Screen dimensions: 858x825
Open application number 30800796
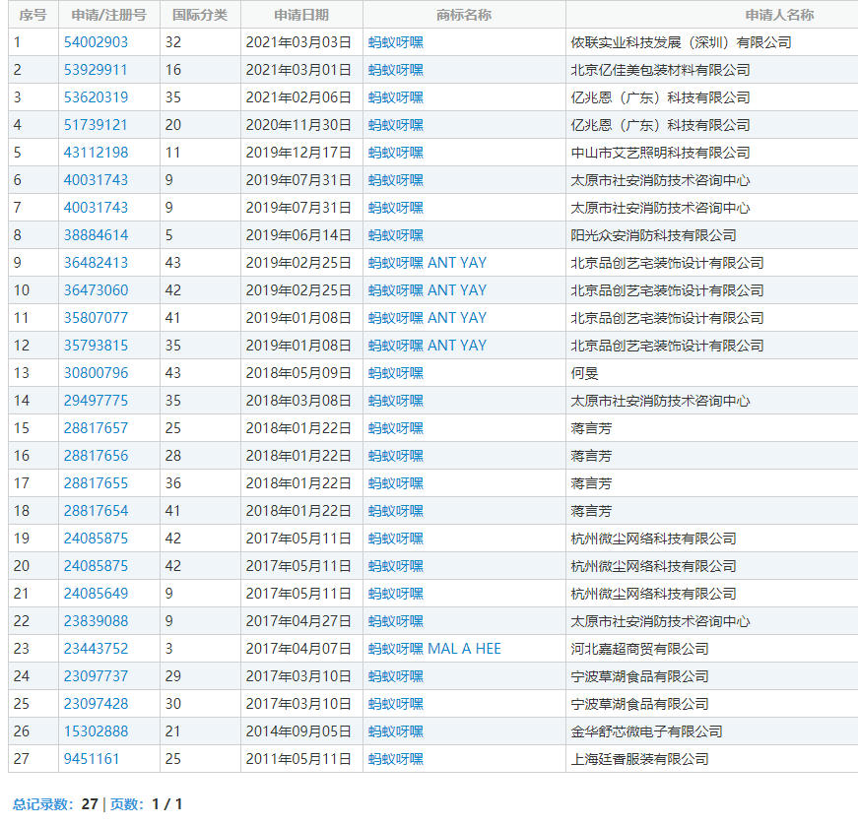[x=96, y=373]
